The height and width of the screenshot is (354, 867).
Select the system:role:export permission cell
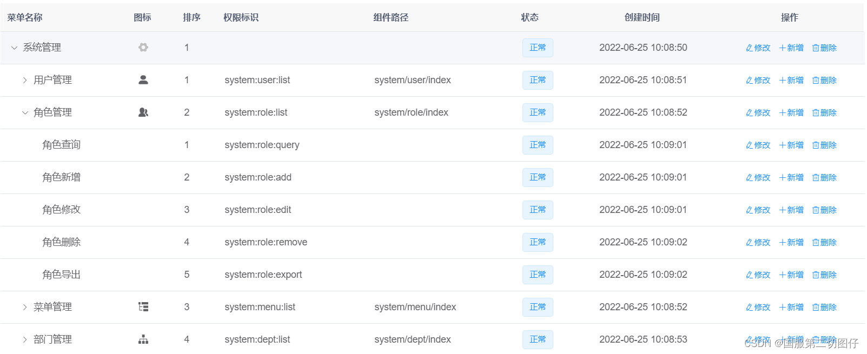point(263,275)
